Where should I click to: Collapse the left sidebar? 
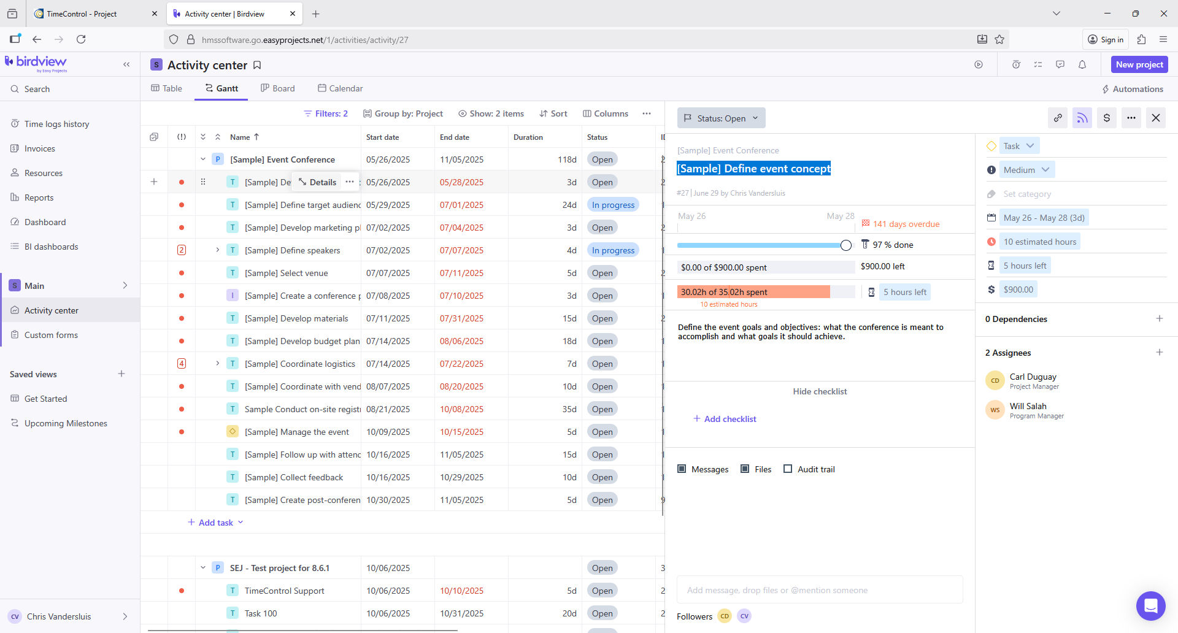pos(126,64)
